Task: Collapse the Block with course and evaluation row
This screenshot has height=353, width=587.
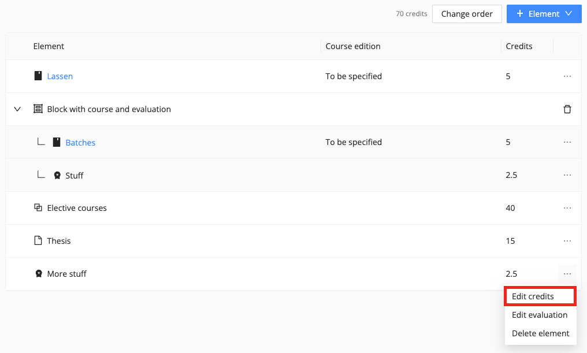Action: click(x=17, y=109)
